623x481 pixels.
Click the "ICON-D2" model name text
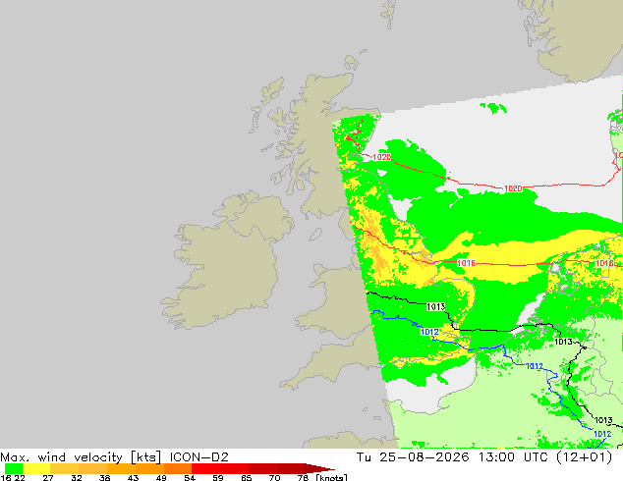coord(199,457)
